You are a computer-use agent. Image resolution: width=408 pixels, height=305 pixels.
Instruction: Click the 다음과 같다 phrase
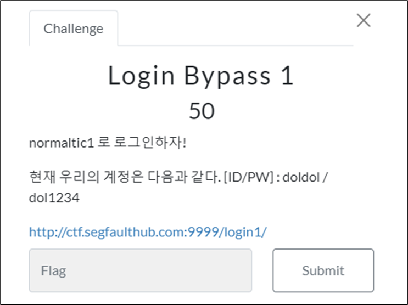(x=184, y=177)
